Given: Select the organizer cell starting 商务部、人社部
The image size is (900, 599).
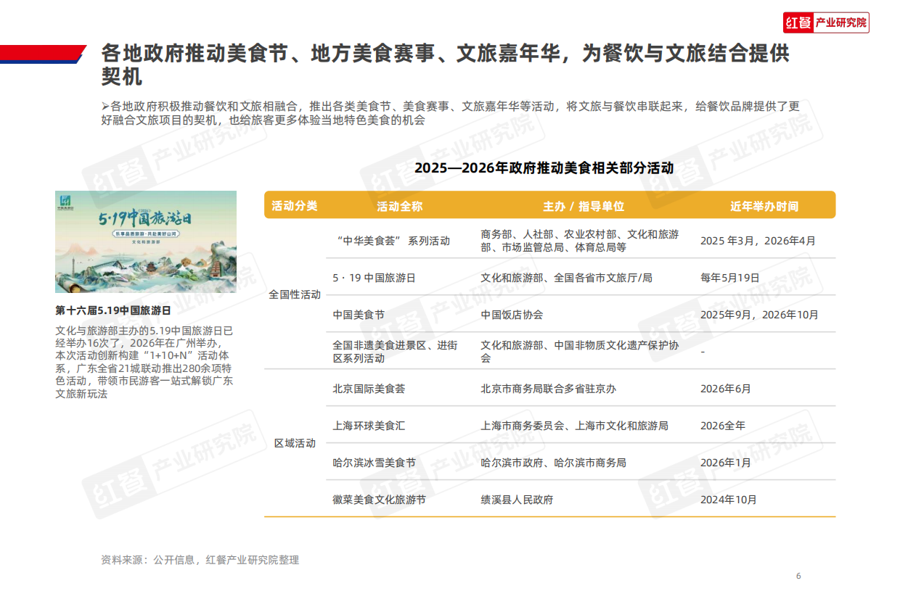Looking at the screenshot, I should (580, 241).
